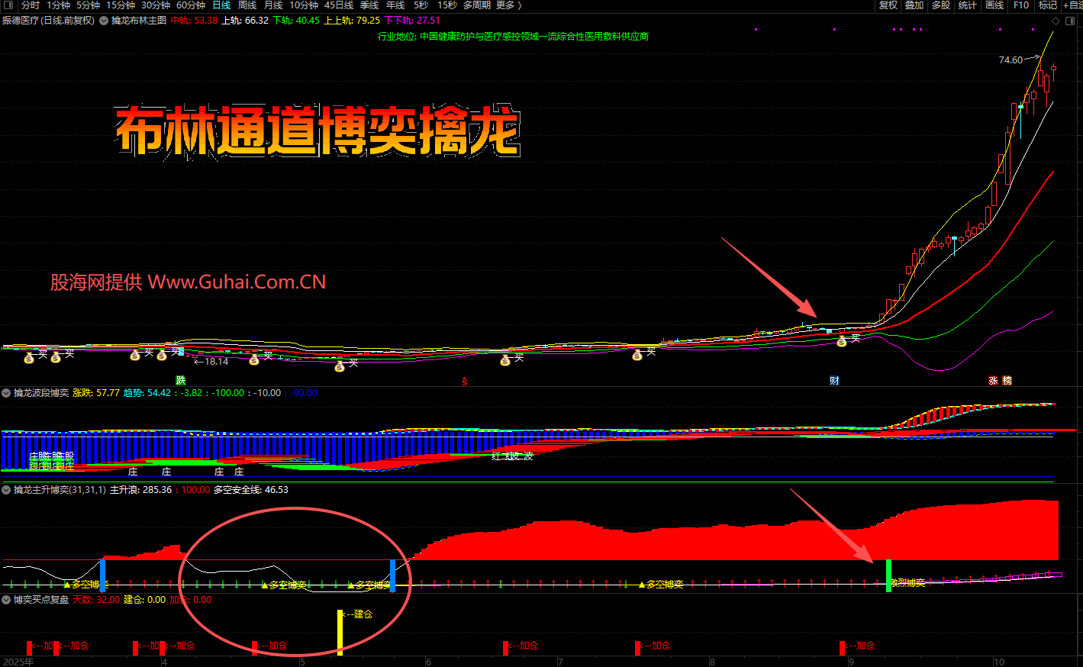This screenshot has height=667, width=1083.
Task: Click the 74.60 high price label
Action: point(1010,60)
